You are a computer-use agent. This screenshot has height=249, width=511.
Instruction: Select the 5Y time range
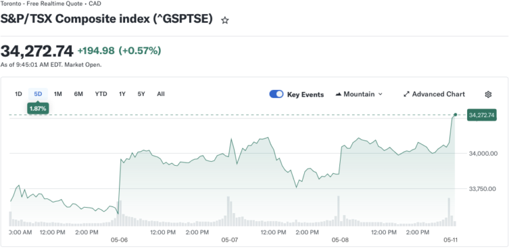coord(141,94)
